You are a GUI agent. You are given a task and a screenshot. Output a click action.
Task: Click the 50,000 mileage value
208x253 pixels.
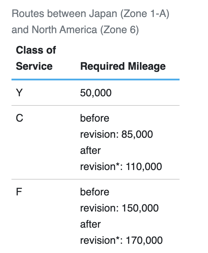click(x=96, y=93)
